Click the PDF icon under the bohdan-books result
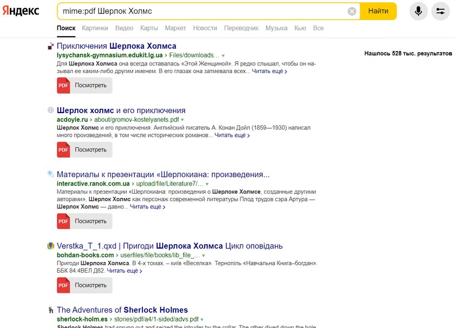 [x=63, y=285]
